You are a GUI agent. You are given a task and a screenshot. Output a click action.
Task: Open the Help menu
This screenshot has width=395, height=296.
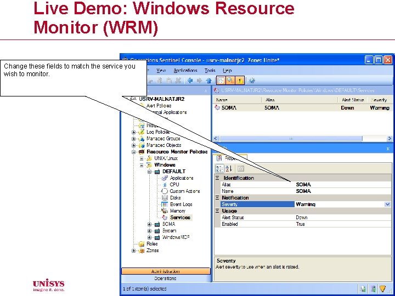227,71
